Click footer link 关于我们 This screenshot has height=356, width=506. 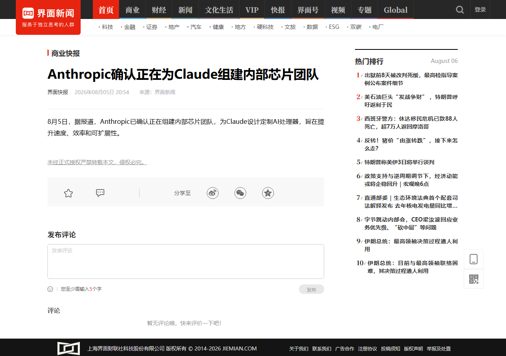[299, 349]
